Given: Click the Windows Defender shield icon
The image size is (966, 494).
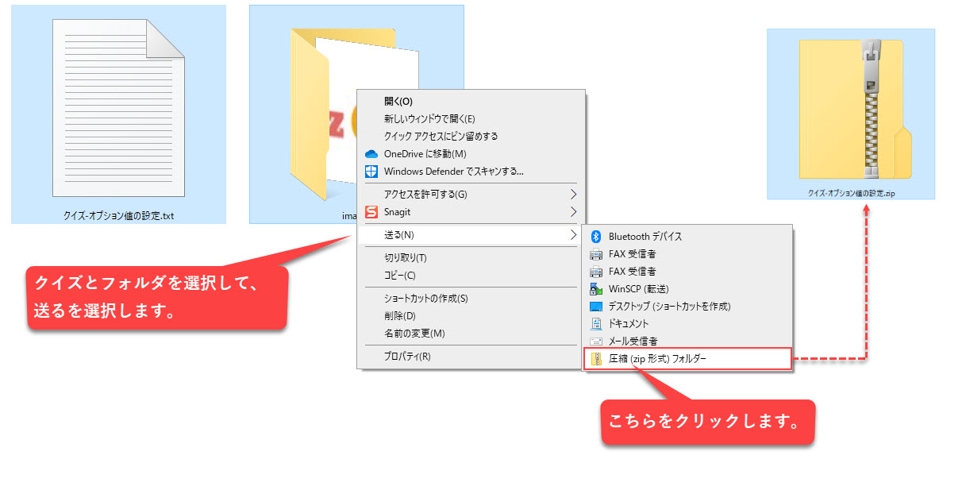Looking at the screenshot, I should point(371,171).
